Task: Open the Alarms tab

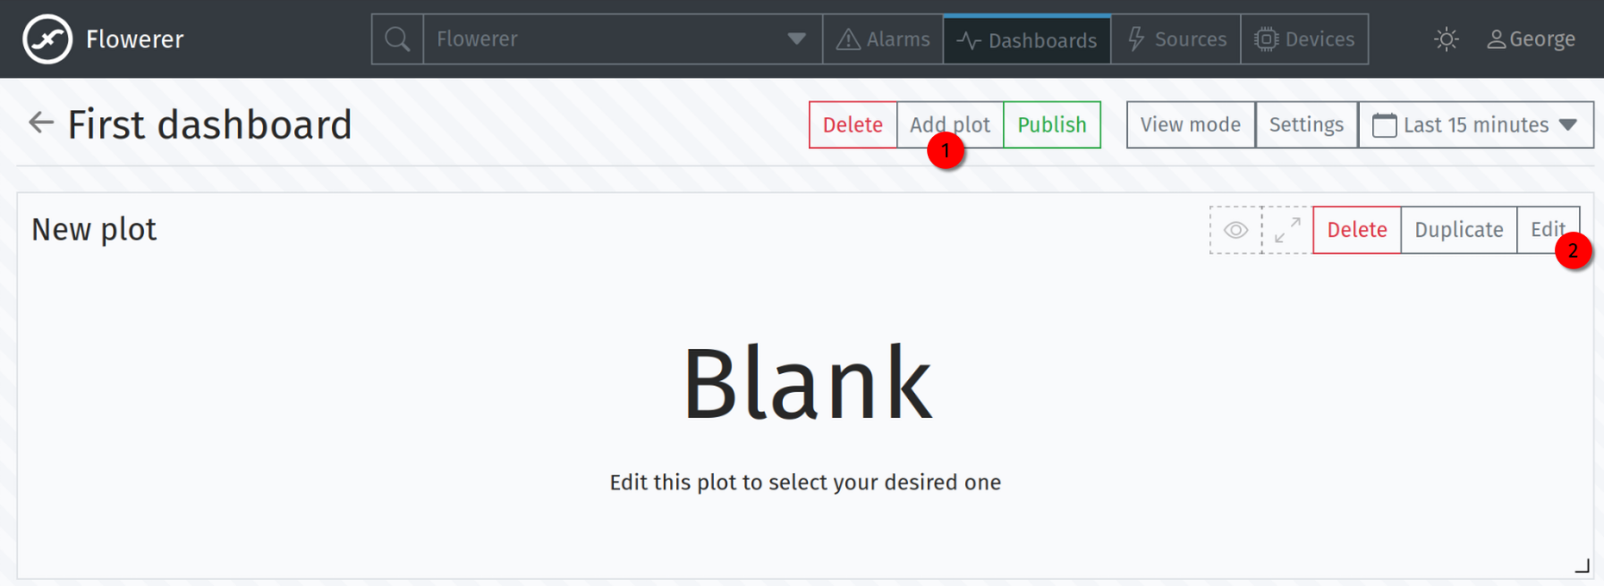Action: pyautogui.click(x=883, y=39)
